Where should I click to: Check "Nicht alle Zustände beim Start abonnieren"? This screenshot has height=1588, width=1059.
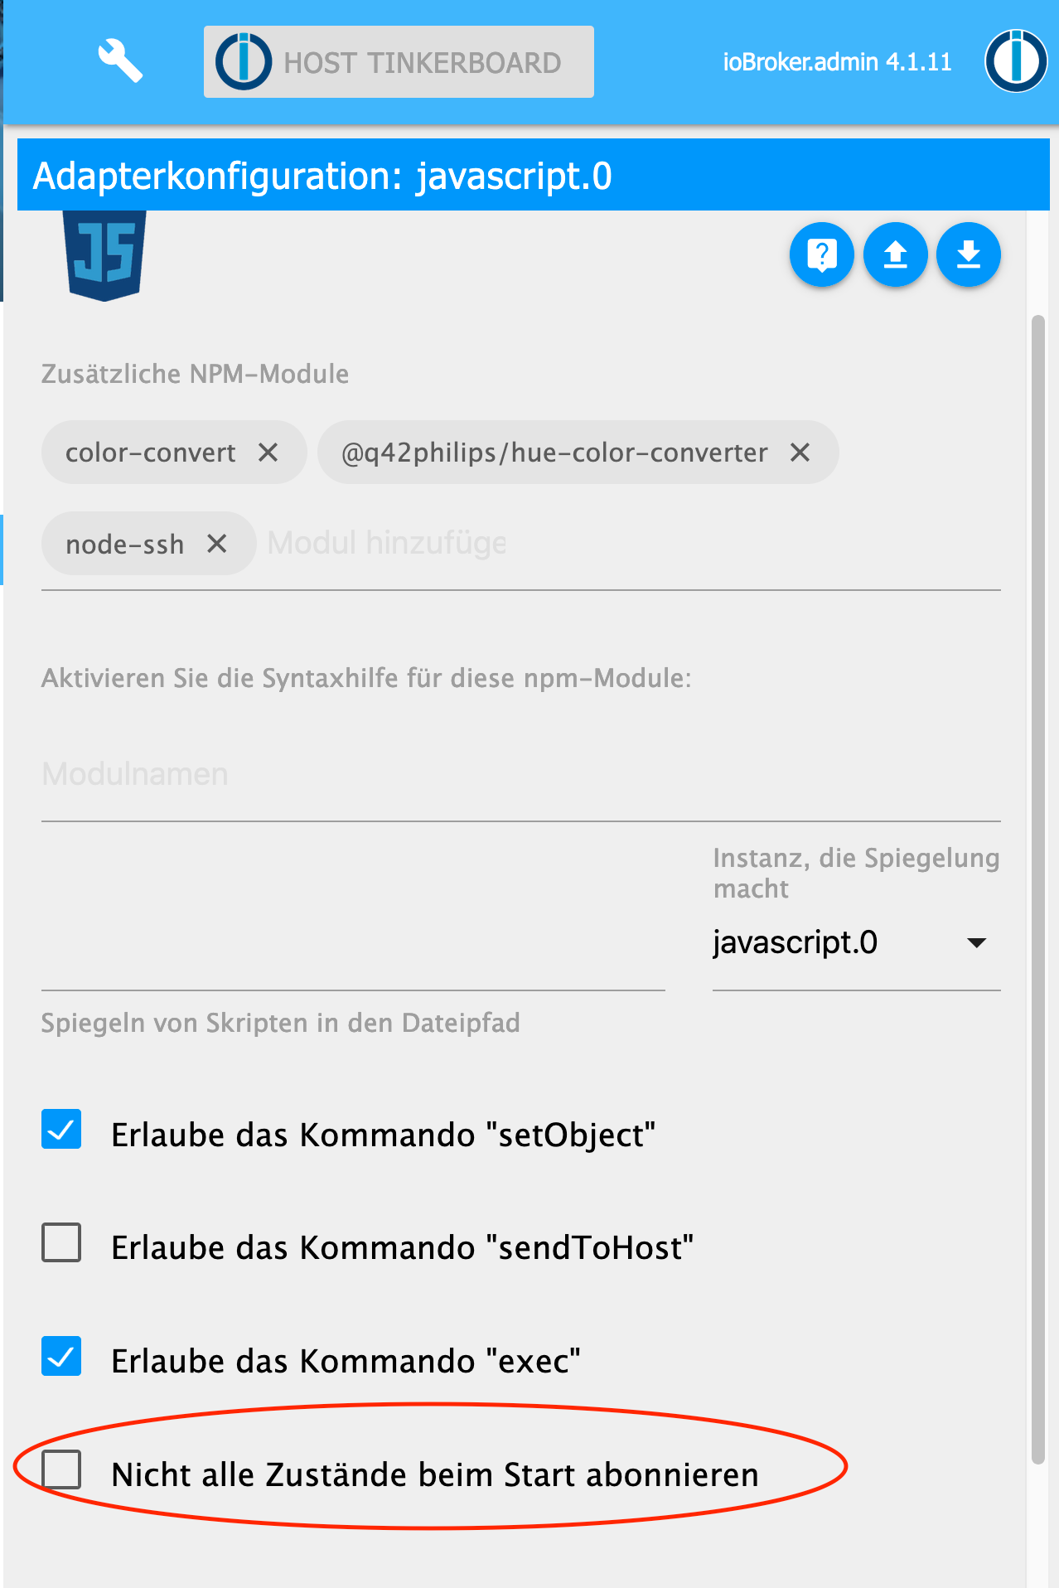pyautogui.click(x=61, y=1469)
